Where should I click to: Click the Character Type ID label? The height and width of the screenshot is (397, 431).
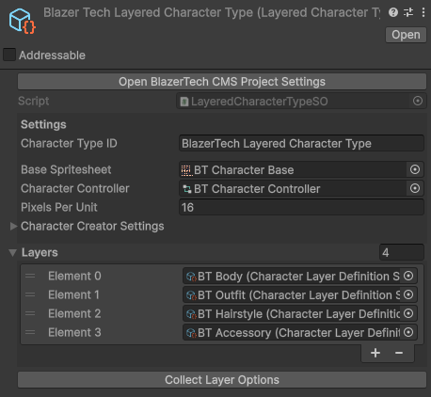point(69,143)
